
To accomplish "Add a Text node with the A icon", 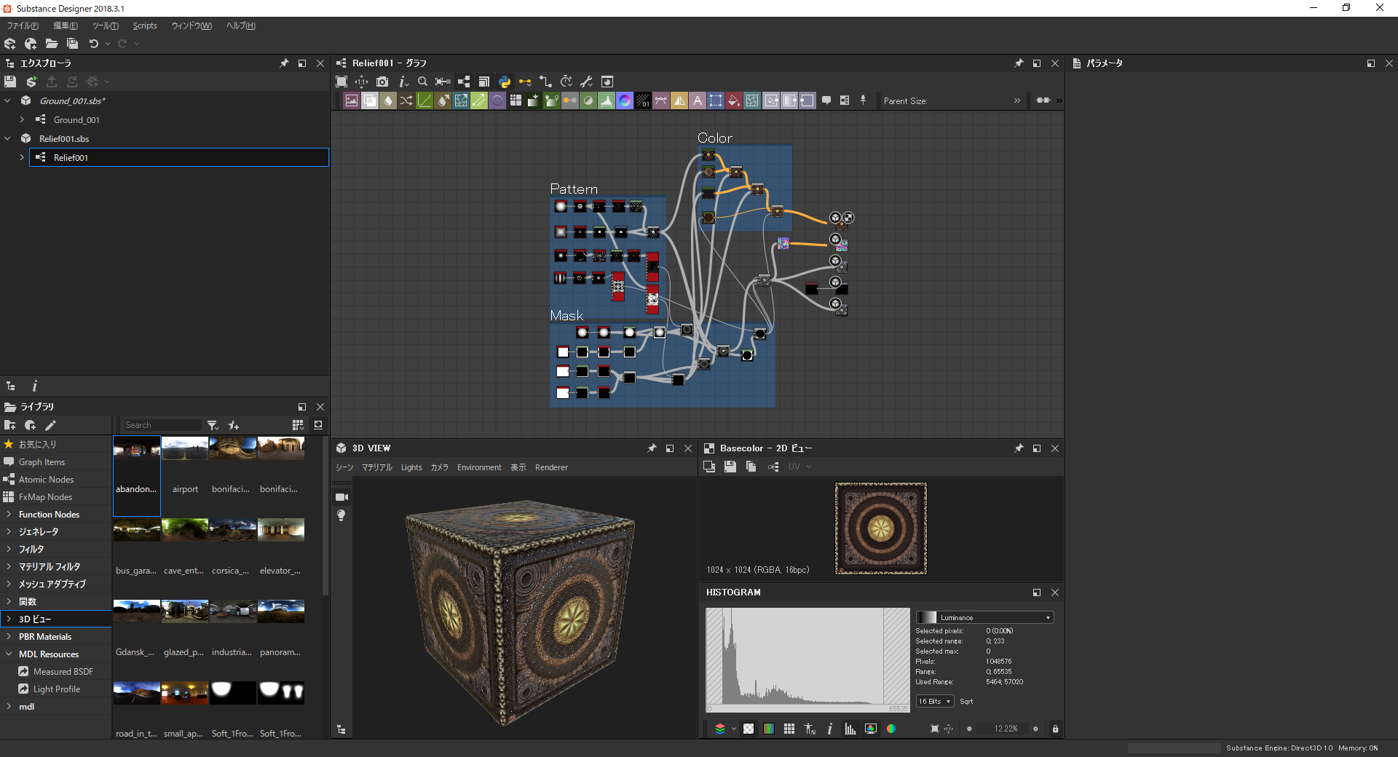I will click(x=698, y=100).
